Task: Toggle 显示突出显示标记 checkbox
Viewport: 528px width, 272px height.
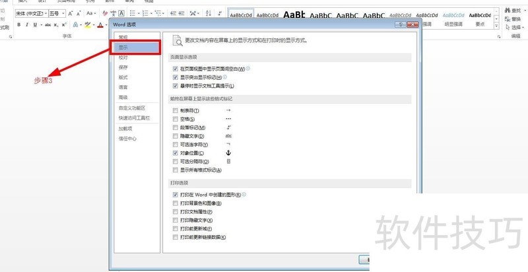Action: [175, 77]
